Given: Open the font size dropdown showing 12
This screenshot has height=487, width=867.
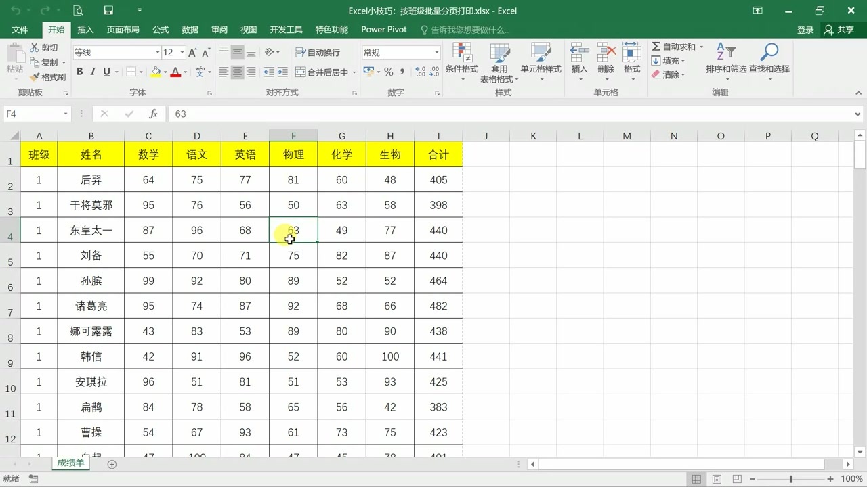Looking at the screenshot, I should click(x=182, y=53).
